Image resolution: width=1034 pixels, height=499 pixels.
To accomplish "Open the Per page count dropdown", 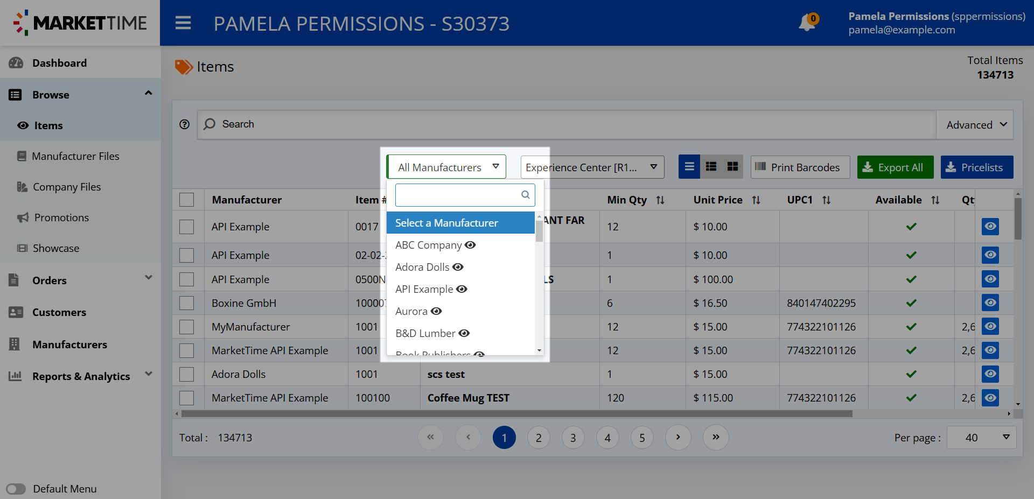I will (981, 438).
